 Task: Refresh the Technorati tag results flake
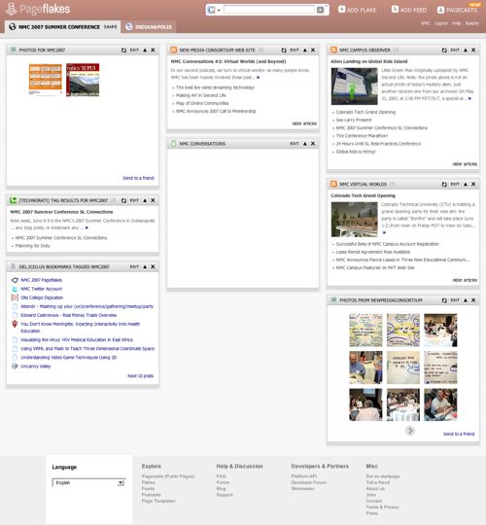(123, 200)
